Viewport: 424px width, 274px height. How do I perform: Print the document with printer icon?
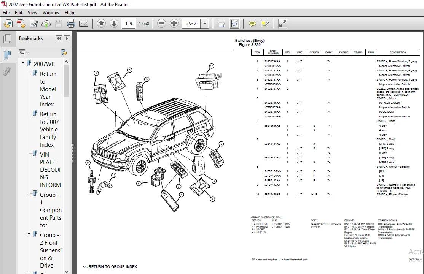pos(71,24)
